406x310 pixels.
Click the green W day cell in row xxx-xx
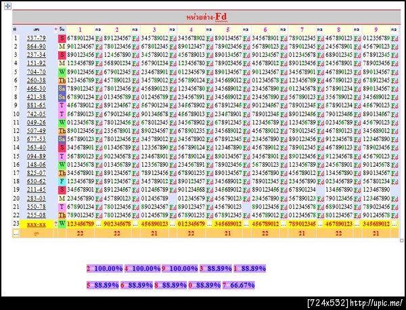(x=62, y=224)
